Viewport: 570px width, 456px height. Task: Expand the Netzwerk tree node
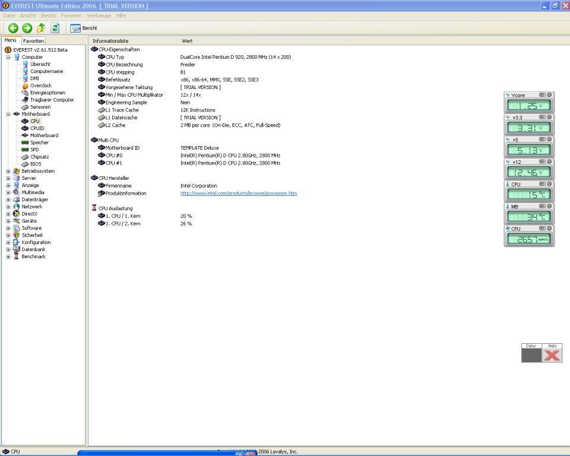click(8, 207)
